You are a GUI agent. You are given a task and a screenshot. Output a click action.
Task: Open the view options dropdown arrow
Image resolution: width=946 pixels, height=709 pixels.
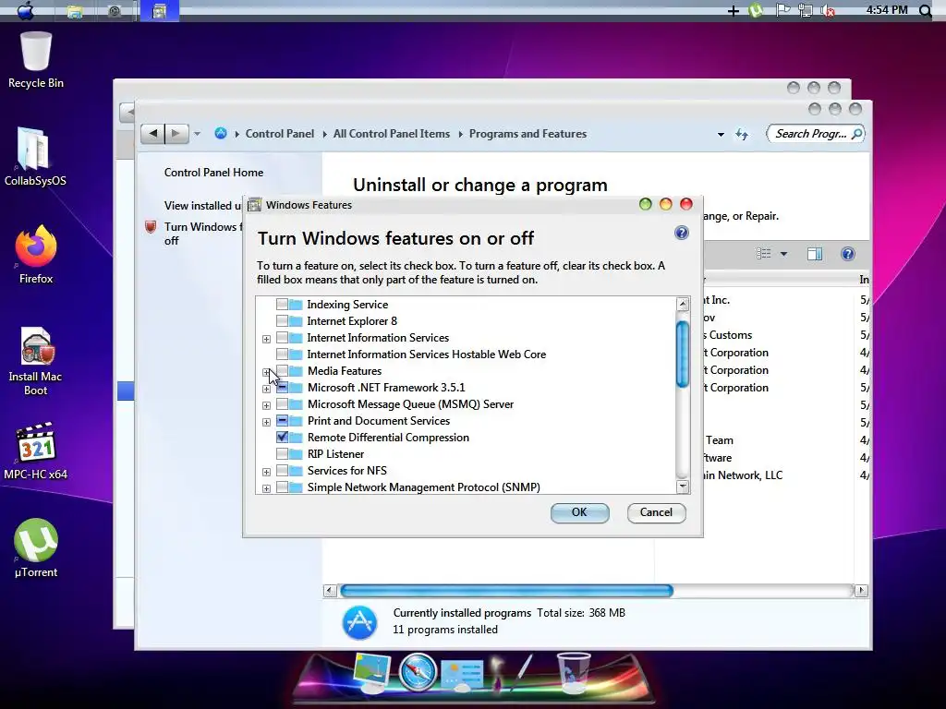tap(783, 254)
